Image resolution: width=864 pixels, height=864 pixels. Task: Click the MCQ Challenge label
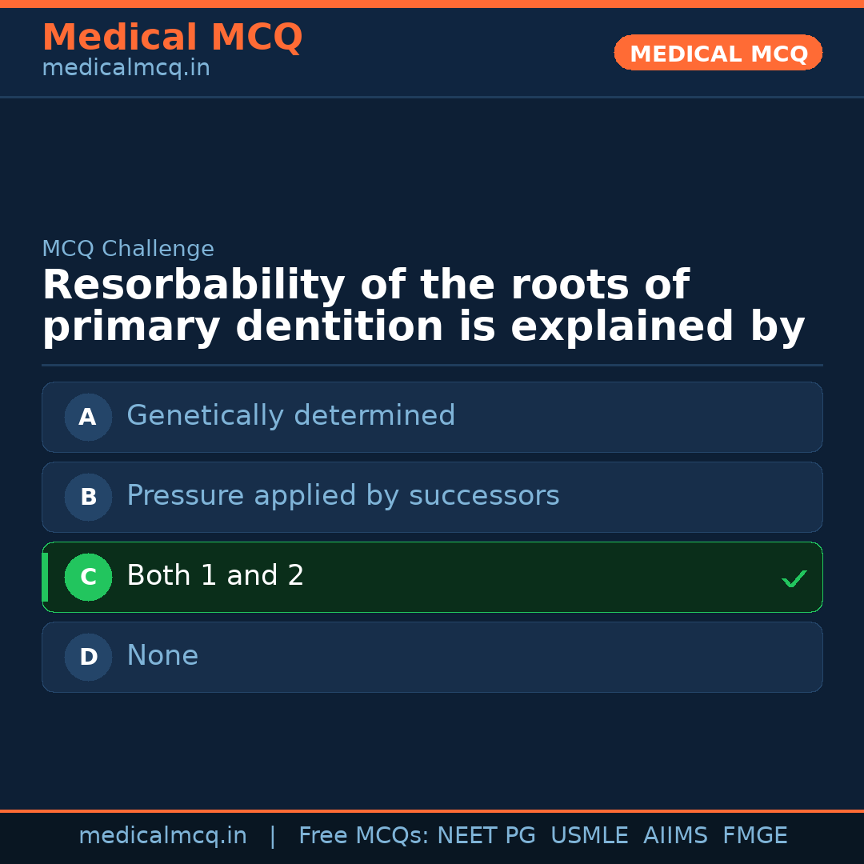pyautogui.click(x=128, y=249)
